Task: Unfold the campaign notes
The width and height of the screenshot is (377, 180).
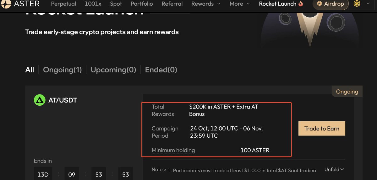Action: 334,169
